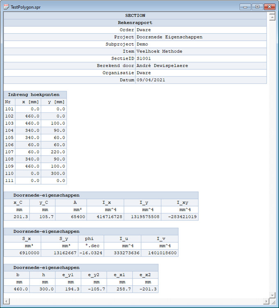
Task: Click the TestPolygon.spr window icon
Action: point(6,7)
